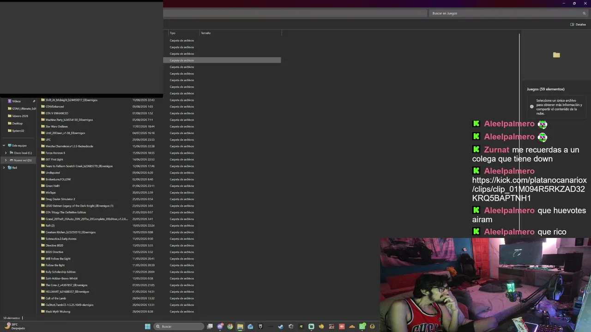Open Steam from the taskbar
The width and height of the screenshot is (591, 332).
(x=281, y=326)
